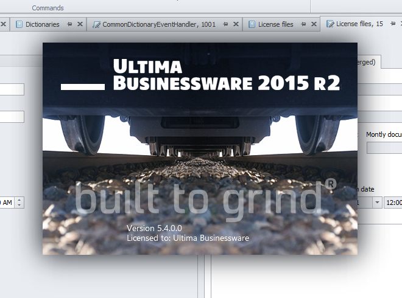Click the Ultima Businessware 2015 R2 splash screen
Screen dimensions: 402x298
pos(200,148)
